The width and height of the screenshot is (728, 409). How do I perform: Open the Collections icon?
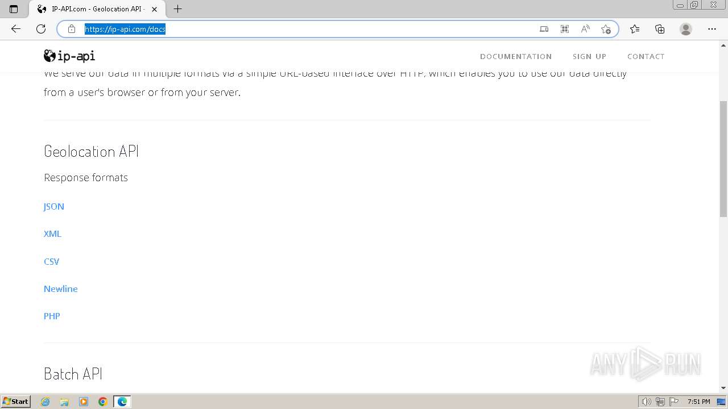click(x=660, y=29)
